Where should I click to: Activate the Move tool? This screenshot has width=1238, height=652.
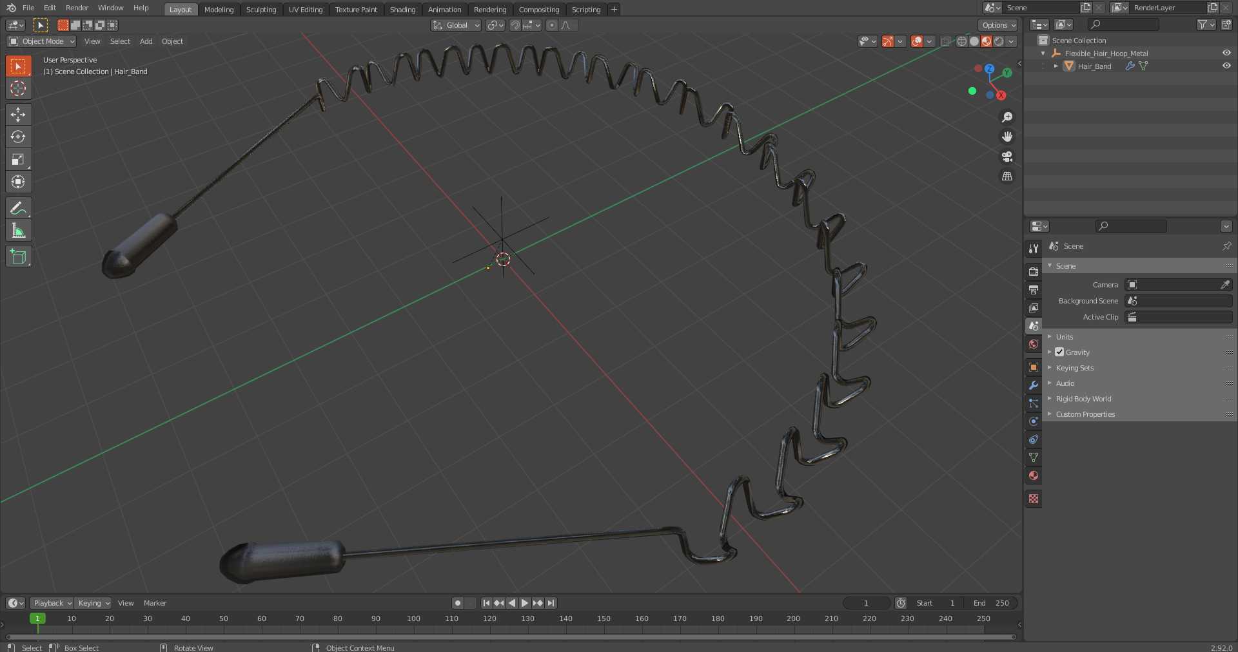(18, 114)
